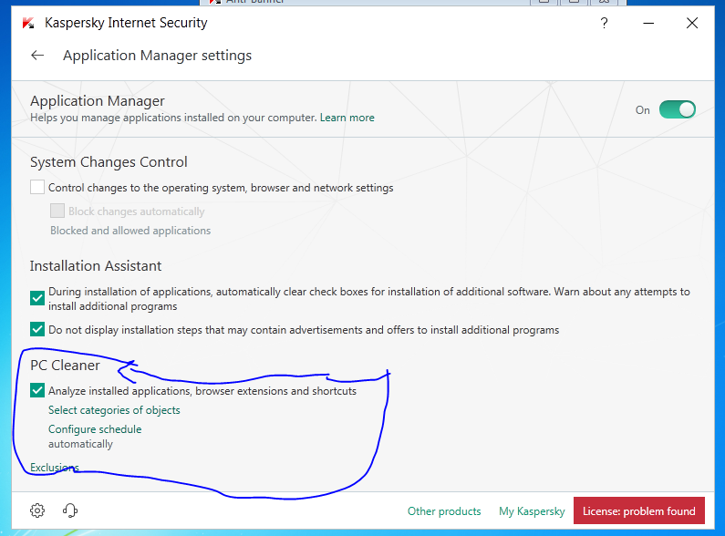Open the Learn more link

point(347,118)
